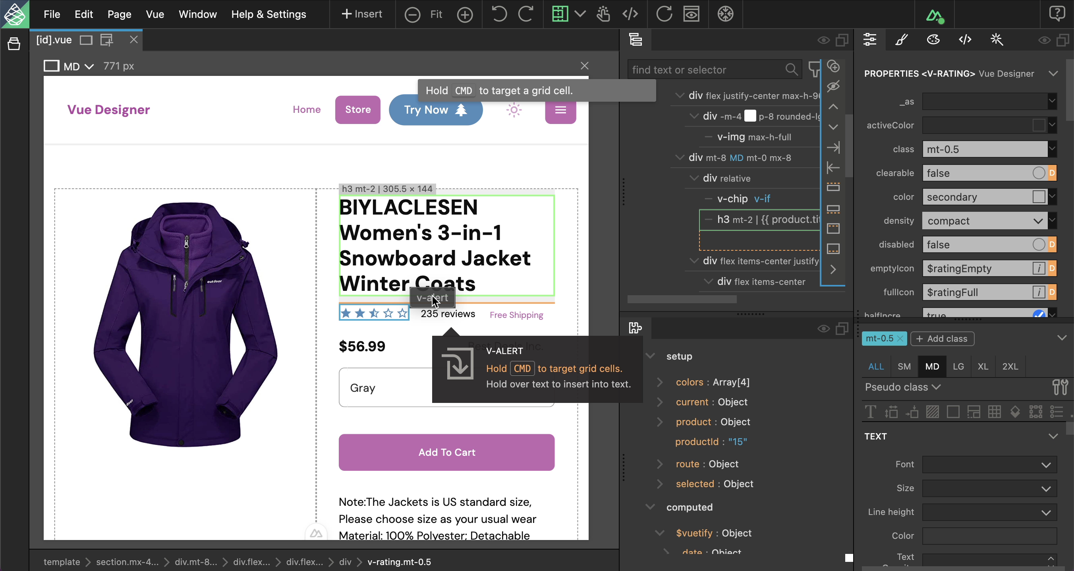
Task: Toggle properties panel visibility eye icon
Action: pos(1044,40)
